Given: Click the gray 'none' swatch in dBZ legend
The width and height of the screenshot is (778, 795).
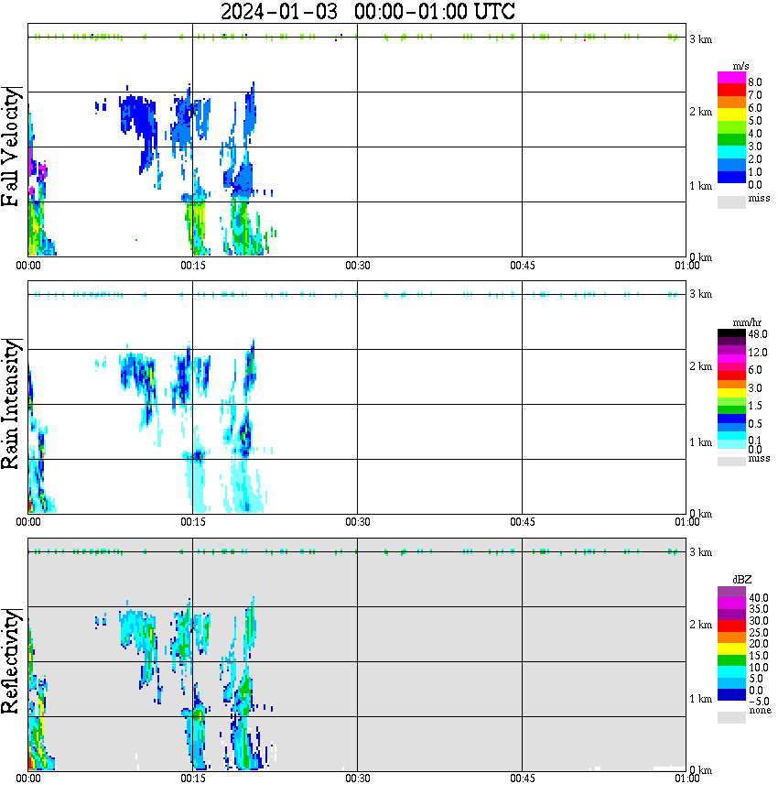Looking at the screenshot, I should tap(731, 717).
